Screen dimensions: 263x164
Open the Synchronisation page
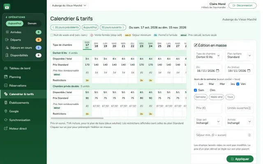pos(23,120)
